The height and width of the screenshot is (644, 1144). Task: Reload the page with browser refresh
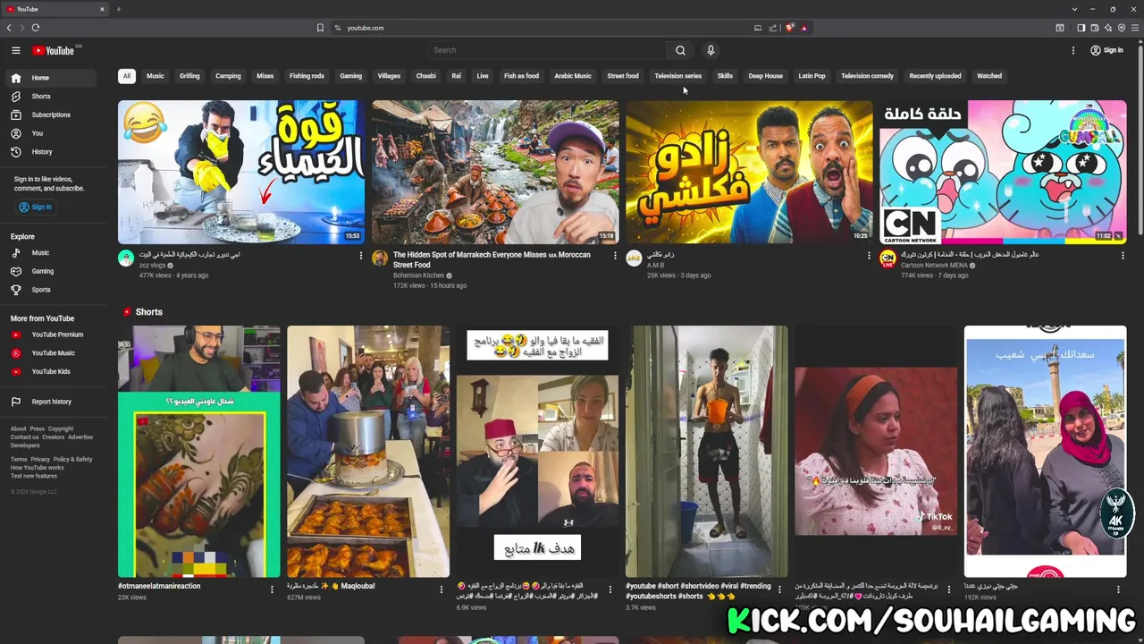tap(36, 28)
